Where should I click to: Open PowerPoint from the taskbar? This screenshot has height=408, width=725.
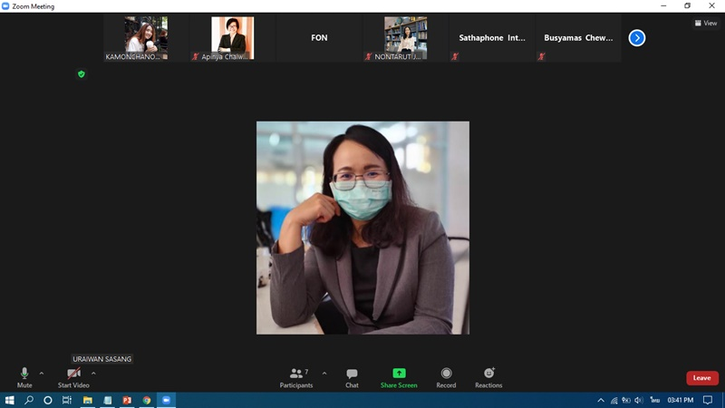(x=127, y=400)
